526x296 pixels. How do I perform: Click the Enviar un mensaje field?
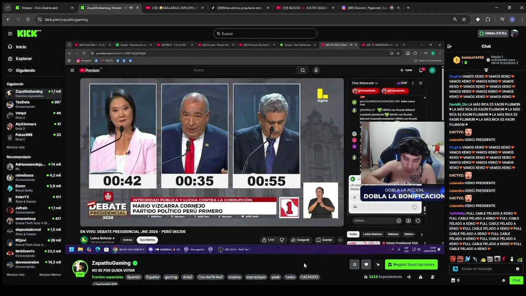[x=485, y=269]
